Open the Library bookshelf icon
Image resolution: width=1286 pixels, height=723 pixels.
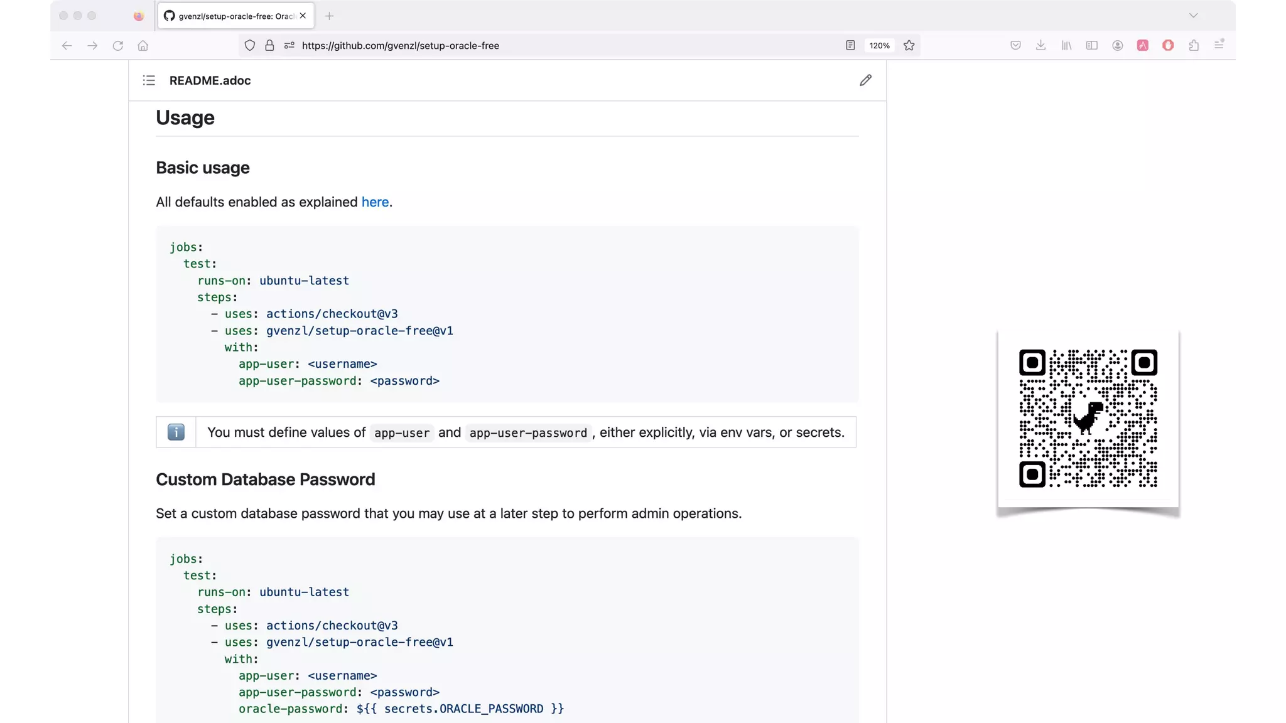pyautogui.click(x=1066, y=45)
